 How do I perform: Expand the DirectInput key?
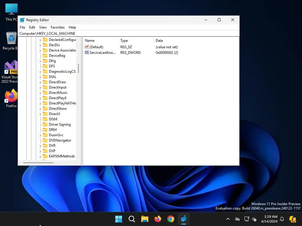click(40, 88)
